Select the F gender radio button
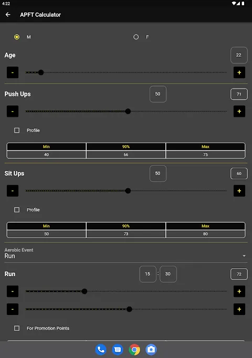 [x=136, y=37]
